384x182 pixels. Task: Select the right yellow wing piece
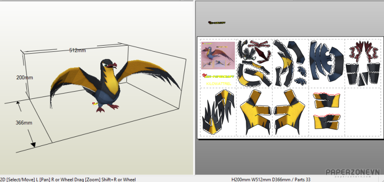coord(289,111)
